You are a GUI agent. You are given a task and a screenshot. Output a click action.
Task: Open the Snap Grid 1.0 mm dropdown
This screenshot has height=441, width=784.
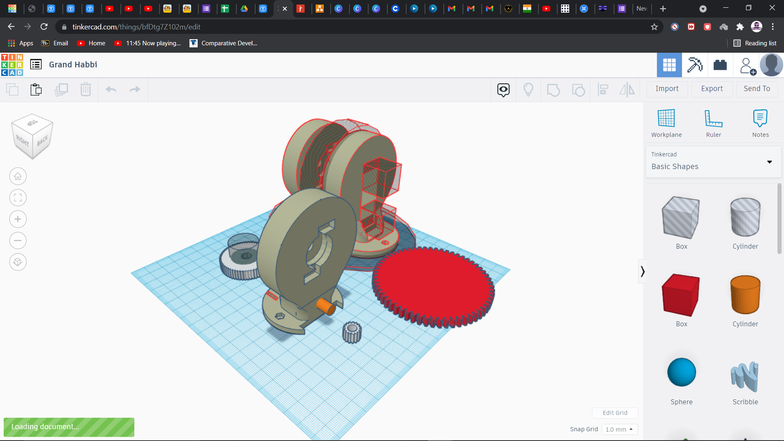pos(619,429)
